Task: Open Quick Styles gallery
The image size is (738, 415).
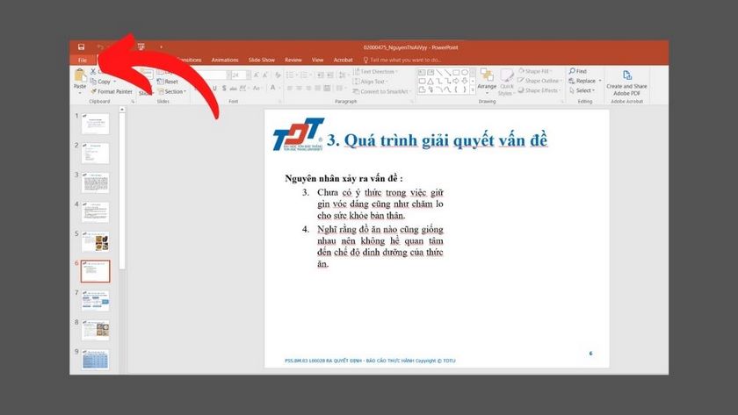Action: click(x=506, y=81)
